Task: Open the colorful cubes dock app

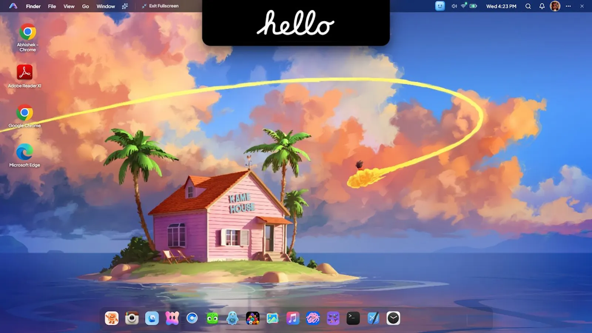Action: coord(253,318)
